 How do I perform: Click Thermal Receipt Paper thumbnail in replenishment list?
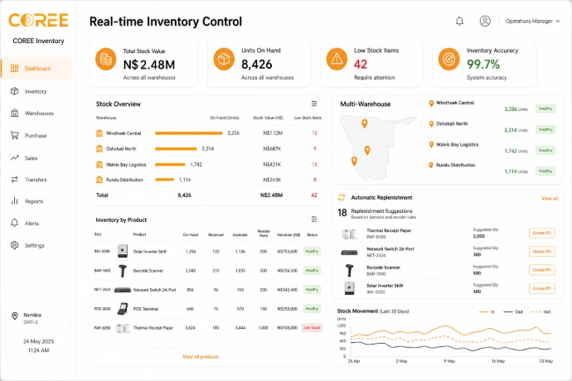tap(350, 234)
